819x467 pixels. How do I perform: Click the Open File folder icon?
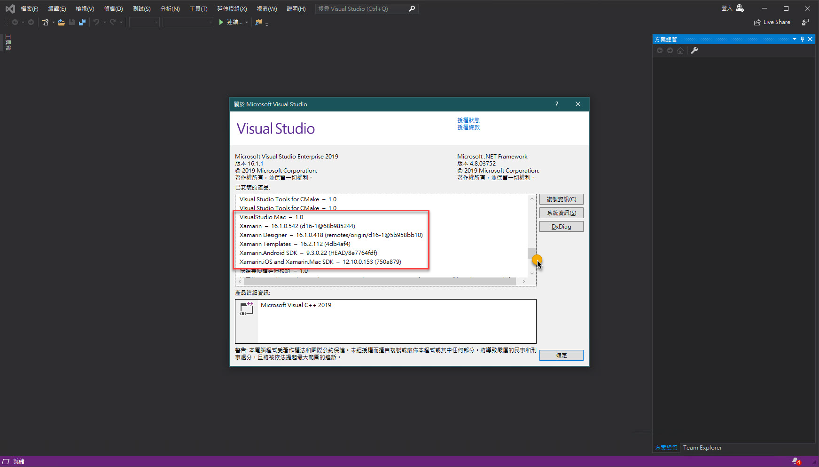click(61, 22)
